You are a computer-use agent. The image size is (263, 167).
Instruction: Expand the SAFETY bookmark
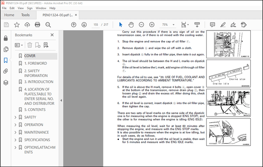15,117
